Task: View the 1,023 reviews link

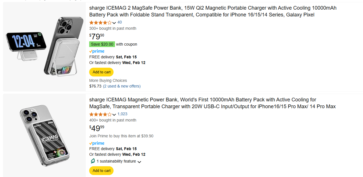Action: click(x=122, y=114)
